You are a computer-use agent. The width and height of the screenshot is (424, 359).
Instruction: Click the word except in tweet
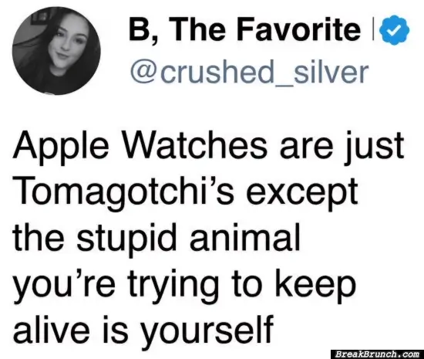coord(302,193)
